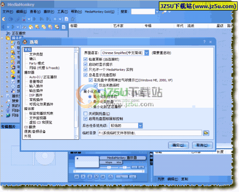
Task: Toggle 仅当未激活时 checkbox
Action: point(96,85)
